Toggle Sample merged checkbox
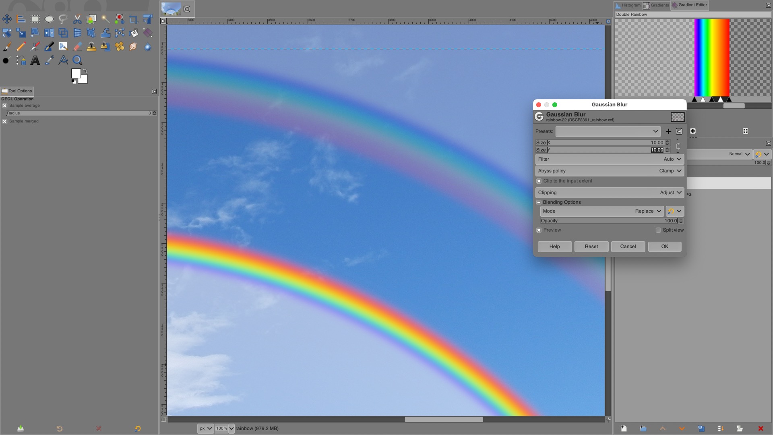The height and width of the screenshot is (435, 773). click(x=5, y=121)
